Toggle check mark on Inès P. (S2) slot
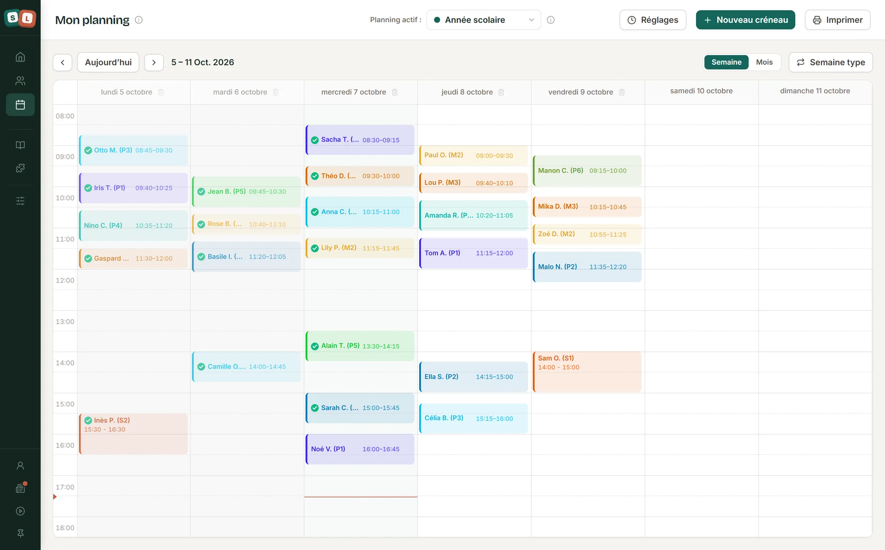Screen dimensions: 885x550 click(x=88, y=421)
